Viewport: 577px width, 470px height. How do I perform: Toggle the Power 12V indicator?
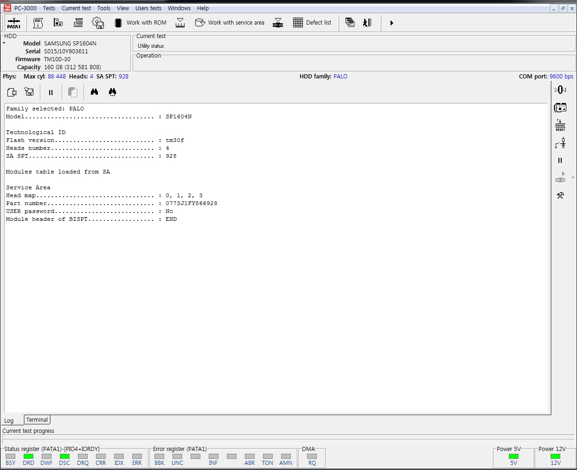tap(555, 457)
